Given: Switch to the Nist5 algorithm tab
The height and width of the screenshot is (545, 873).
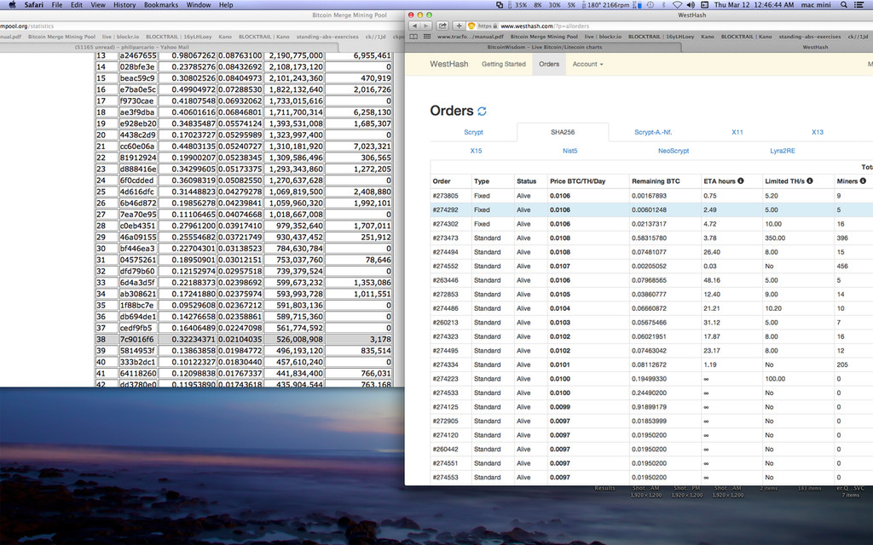Looking at the screenshot, I should pos(569,151).
